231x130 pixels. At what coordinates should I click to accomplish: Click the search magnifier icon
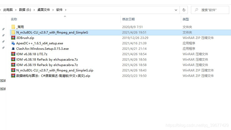(x=196, y=10)
